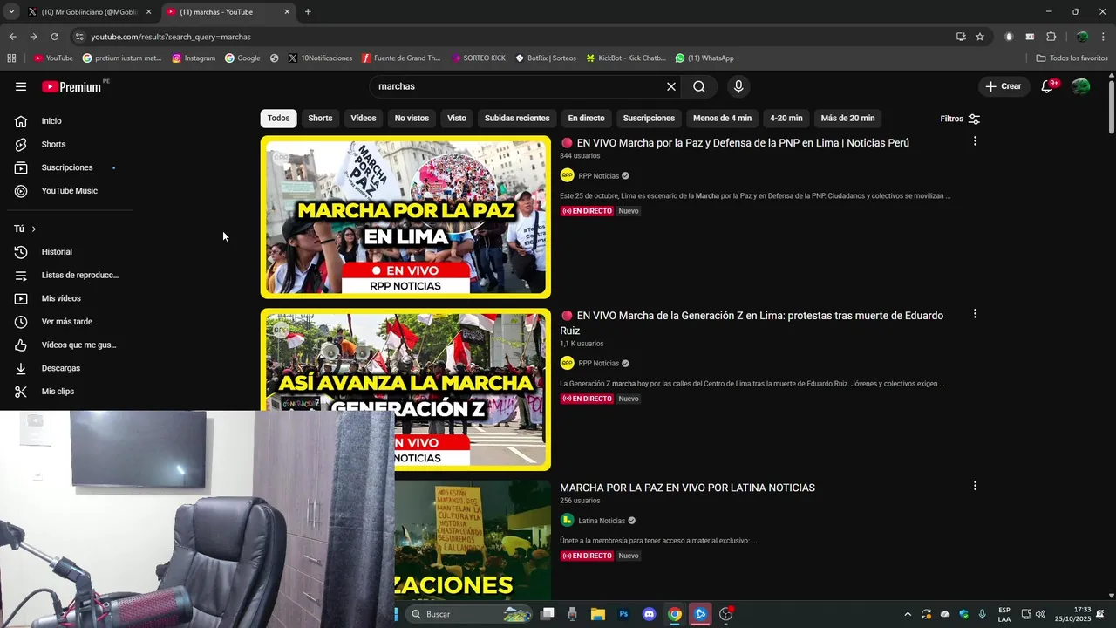Expand the Tú section chevron
This screenshot has height=628, width=1116.
click(33, 229)
